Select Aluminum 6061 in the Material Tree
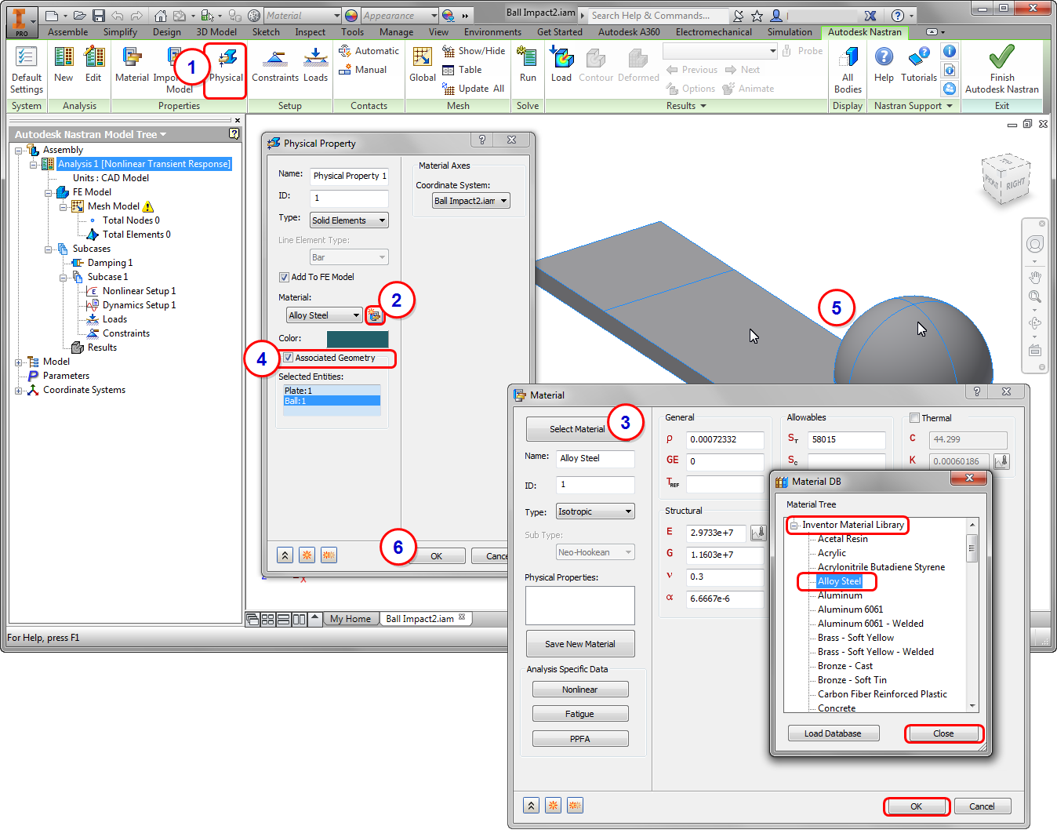Viewport: 1057px width, 837px height. 850,610
